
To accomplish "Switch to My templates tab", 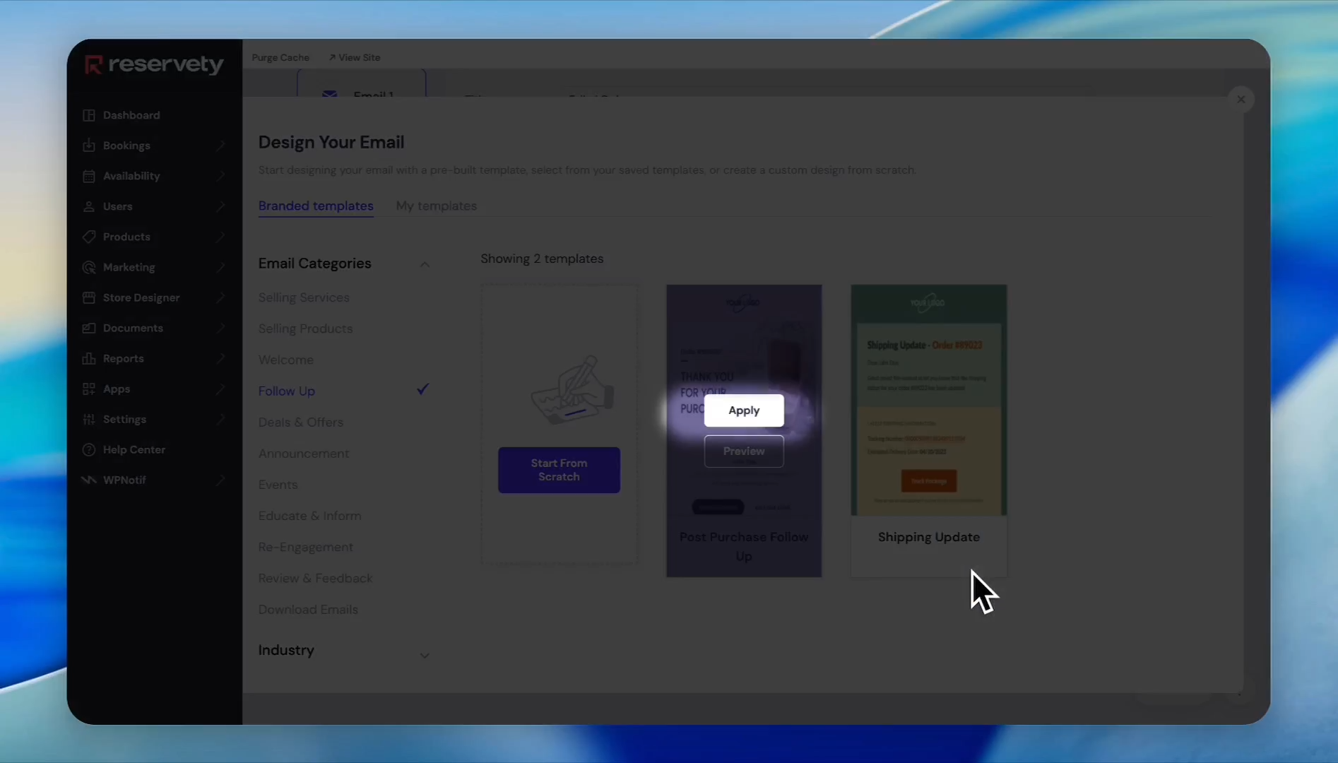I will pyautogui.click(x=437, y=206).
